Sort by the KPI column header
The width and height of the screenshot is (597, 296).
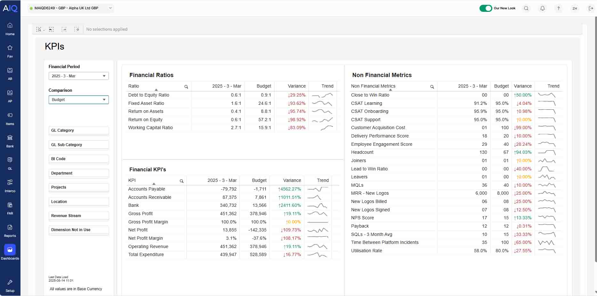(132, 180)
